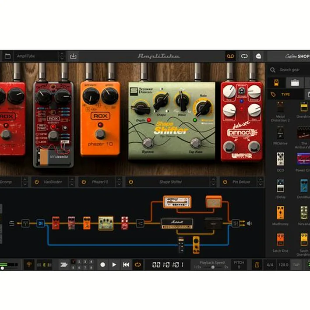Viewport: 310px width, 310px height.
Task: Toggle Shape Shifter slot power button
Action: tap(131, 182)
